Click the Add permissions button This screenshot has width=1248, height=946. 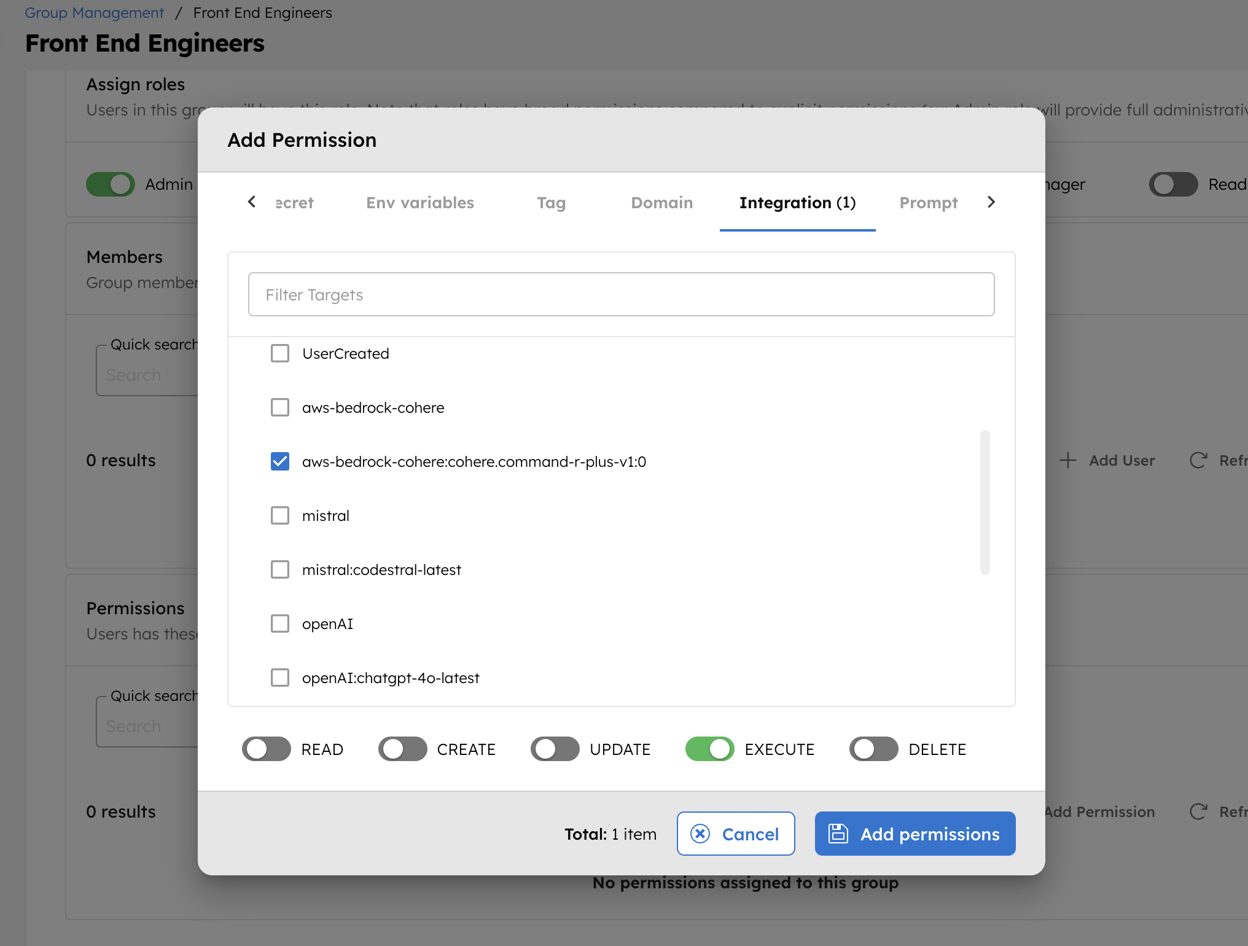(x=915, y=834)
